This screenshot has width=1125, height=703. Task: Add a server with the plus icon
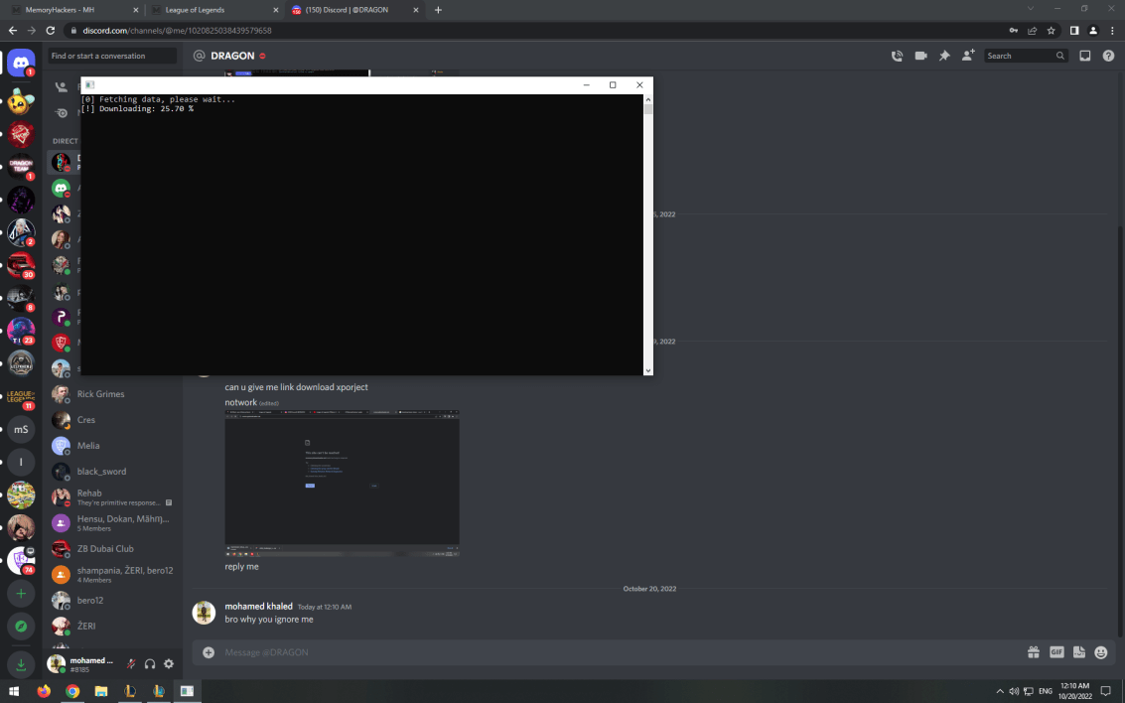(x=21, y=594)
